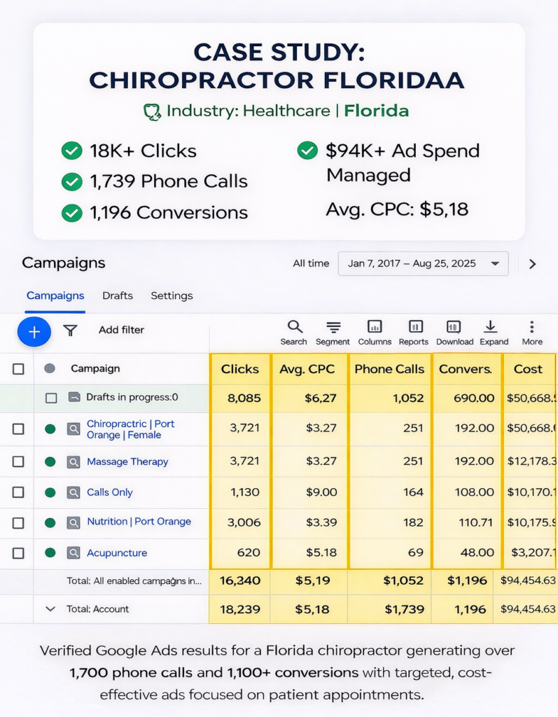Click the filter funnel icon
This screenshot has height=717, width=558.
click(70, 330)
